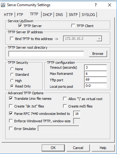Click the Timeout seconds field
This screenshot has height=154, width=117.
[95, 67]
